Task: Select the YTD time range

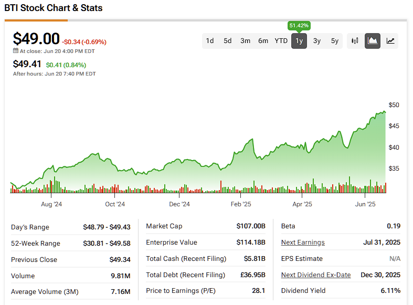Action: point(281,41)
